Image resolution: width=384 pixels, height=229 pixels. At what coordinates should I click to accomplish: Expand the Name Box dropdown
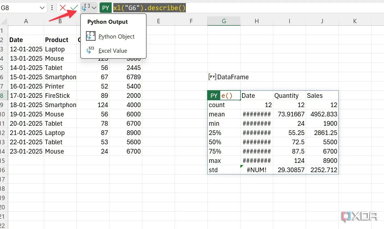coord(42,8)
